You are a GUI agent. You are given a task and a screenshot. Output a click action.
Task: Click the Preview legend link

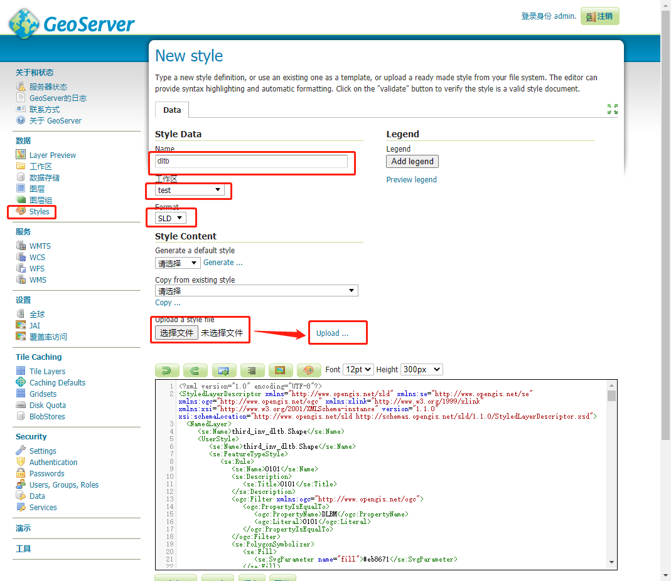click(x=411, y=179)
